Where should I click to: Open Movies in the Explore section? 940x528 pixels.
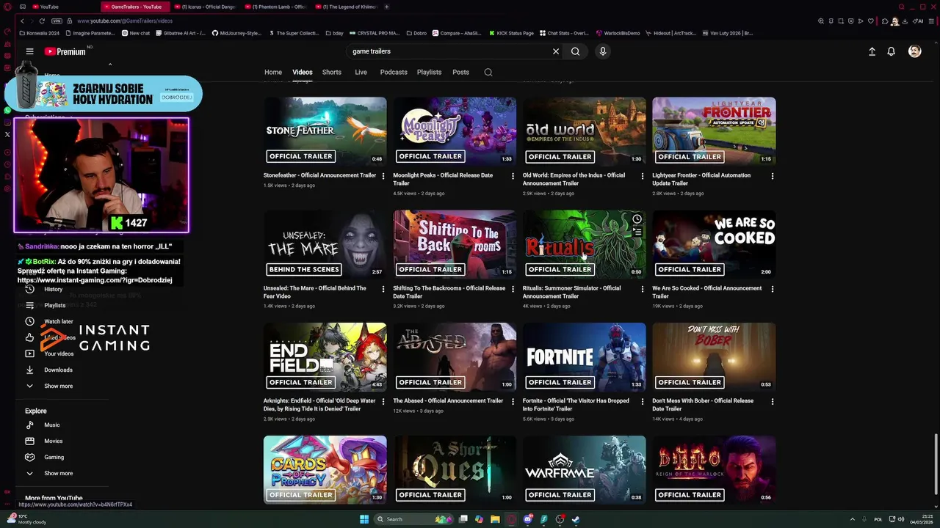click(53, 441)
